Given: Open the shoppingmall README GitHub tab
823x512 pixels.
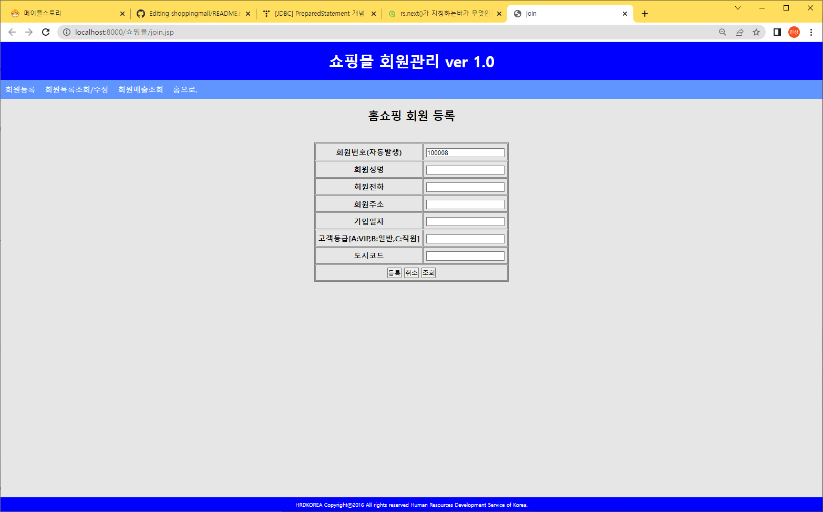Looking at the screenshot, I should pos(189,14).
